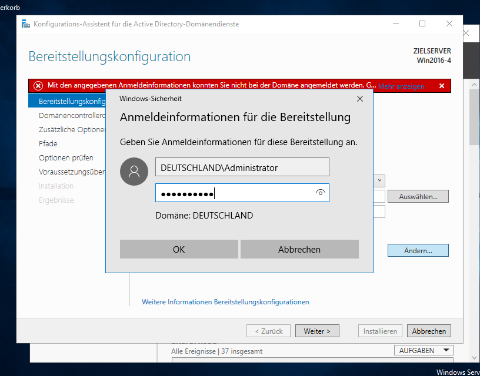
Task: Click ZIELSERVER Win2016-4 label
Action: click(x=432, y=55)
